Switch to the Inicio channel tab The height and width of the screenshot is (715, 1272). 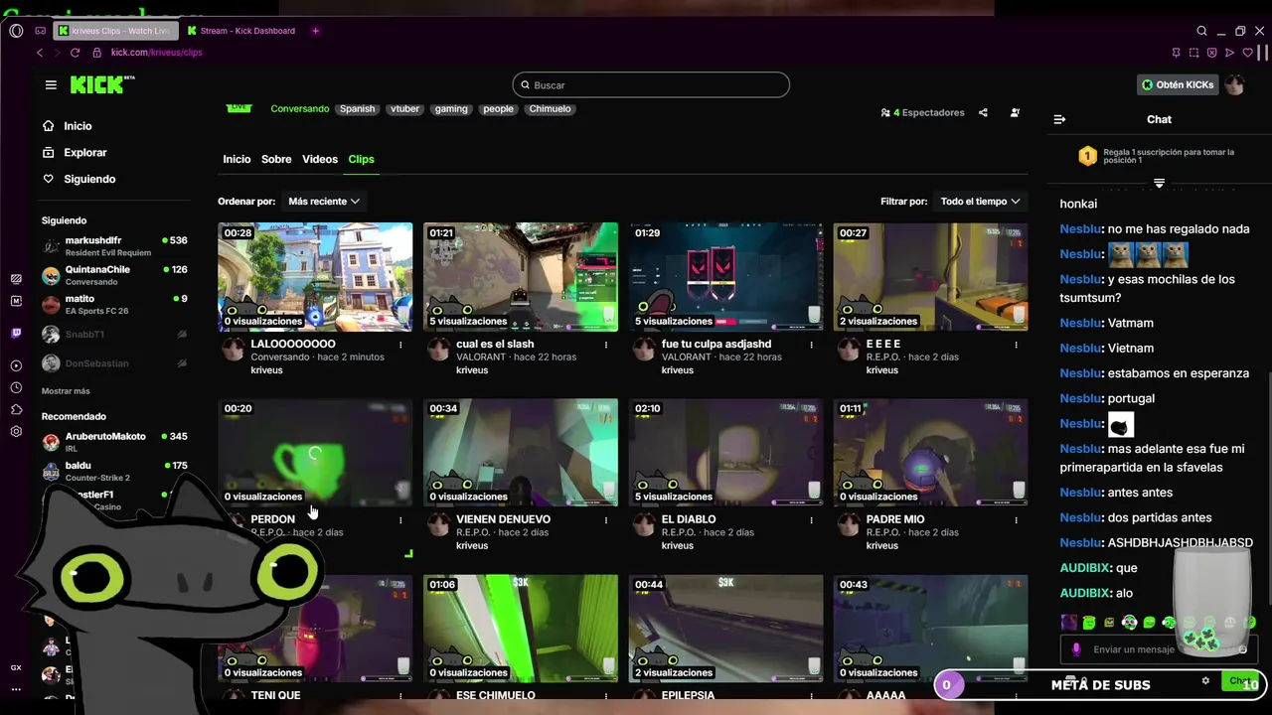(x=237, y=159)
